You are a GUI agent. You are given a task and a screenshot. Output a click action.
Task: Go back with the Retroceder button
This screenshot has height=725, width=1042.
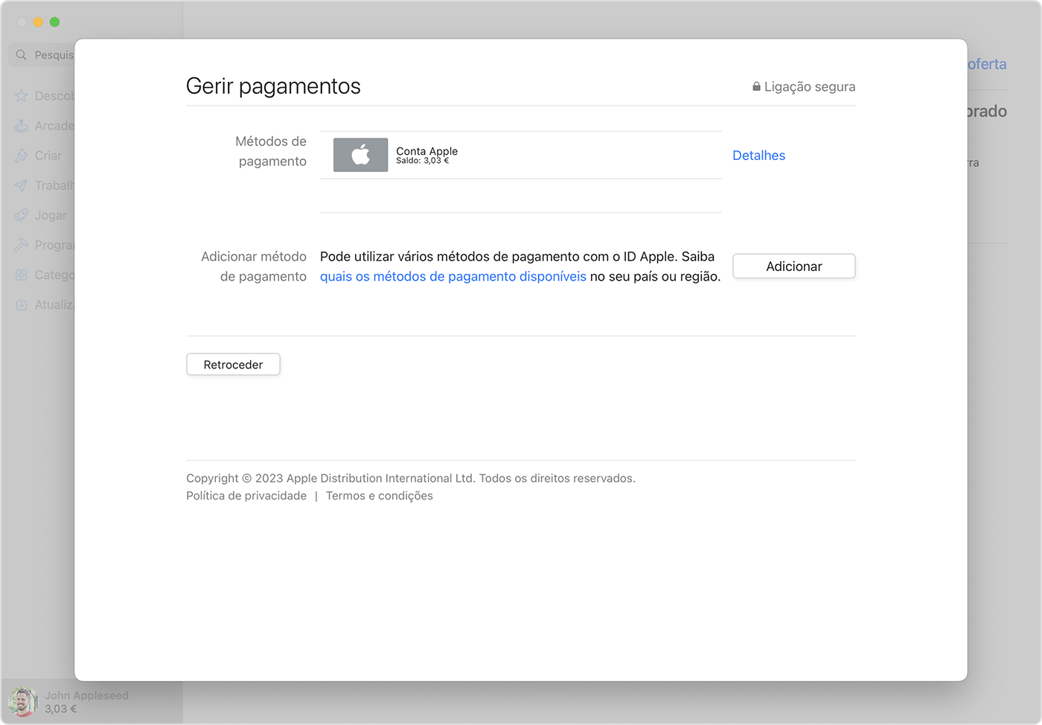point(233,365)
